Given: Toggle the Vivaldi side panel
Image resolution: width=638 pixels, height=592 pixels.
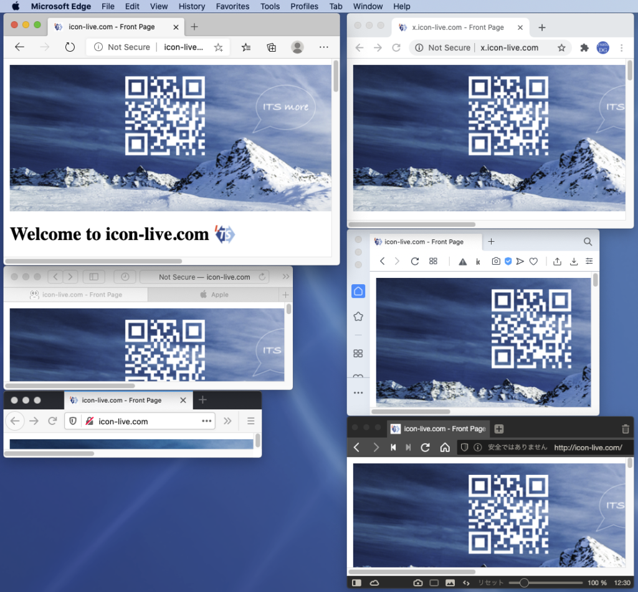Looking at the screenshot, I should pos(356,583).
